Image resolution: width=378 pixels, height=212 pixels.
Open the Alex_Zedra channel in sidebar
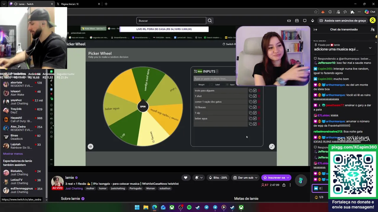23,128
